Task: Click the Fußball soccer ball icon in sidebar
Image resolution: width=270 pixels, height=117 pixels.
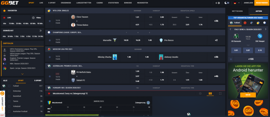Action: 4,86
